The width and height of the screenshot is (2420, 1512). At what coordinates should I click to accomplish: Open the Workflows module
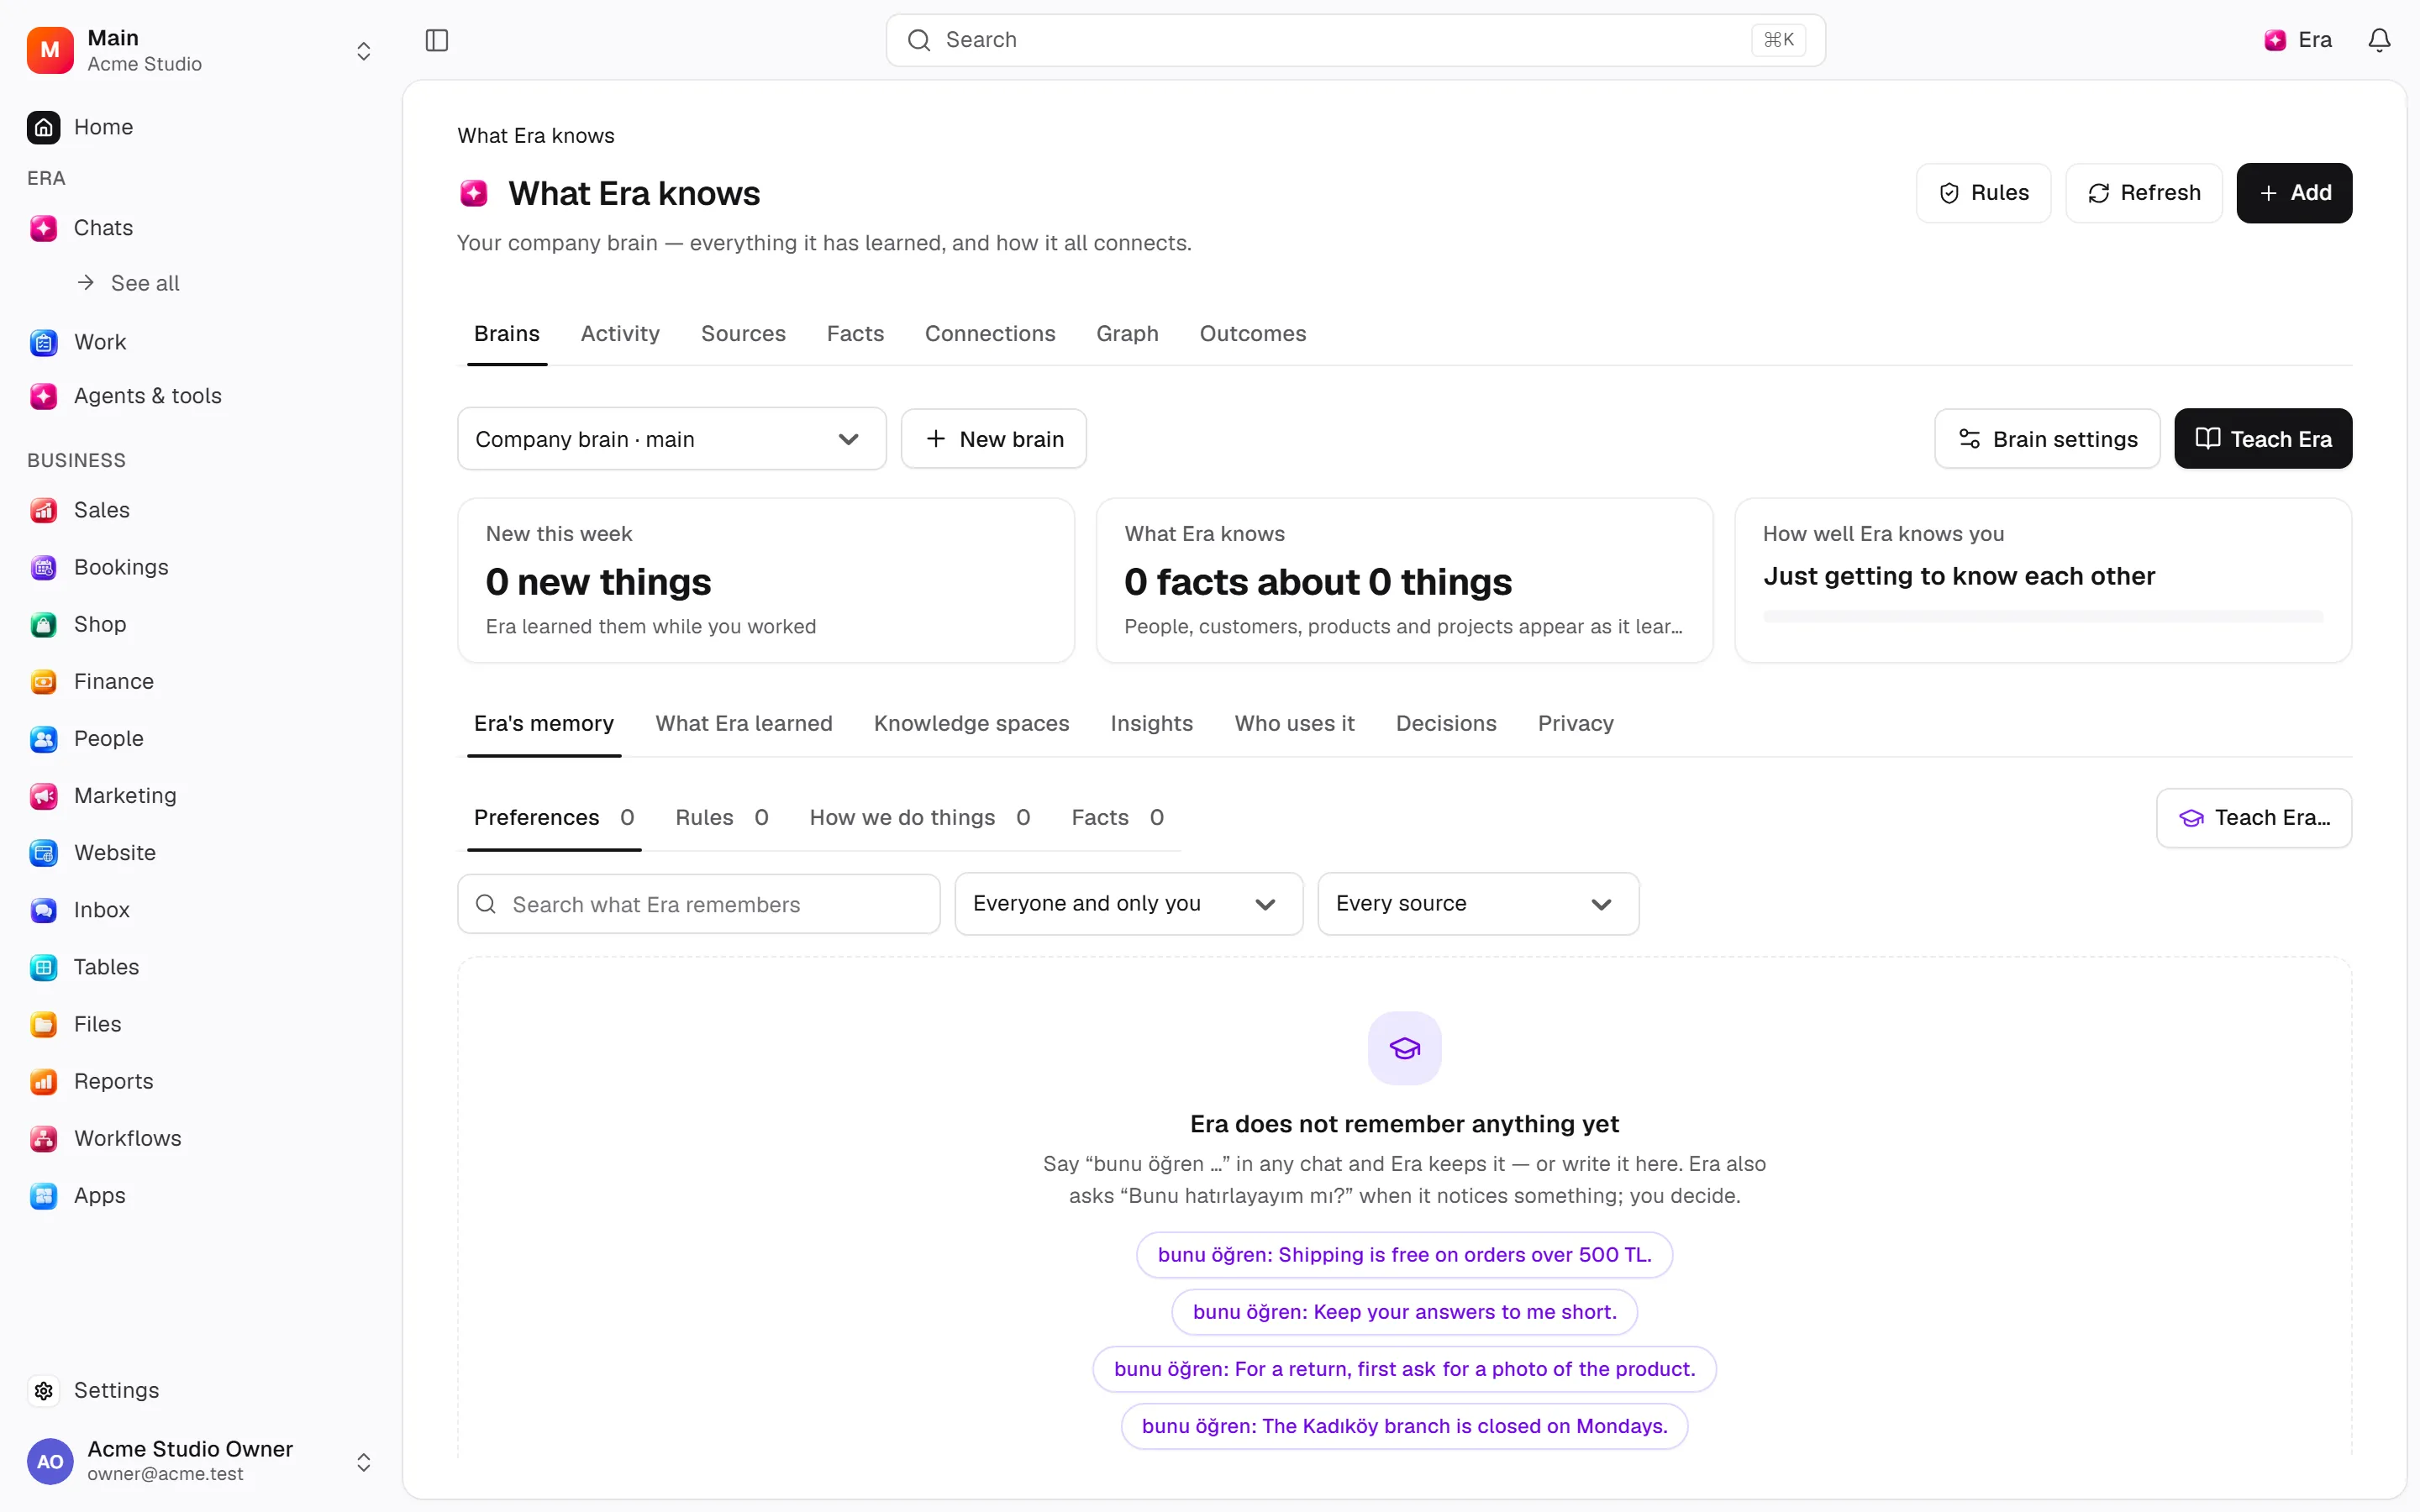click(x=200, y=1138)
